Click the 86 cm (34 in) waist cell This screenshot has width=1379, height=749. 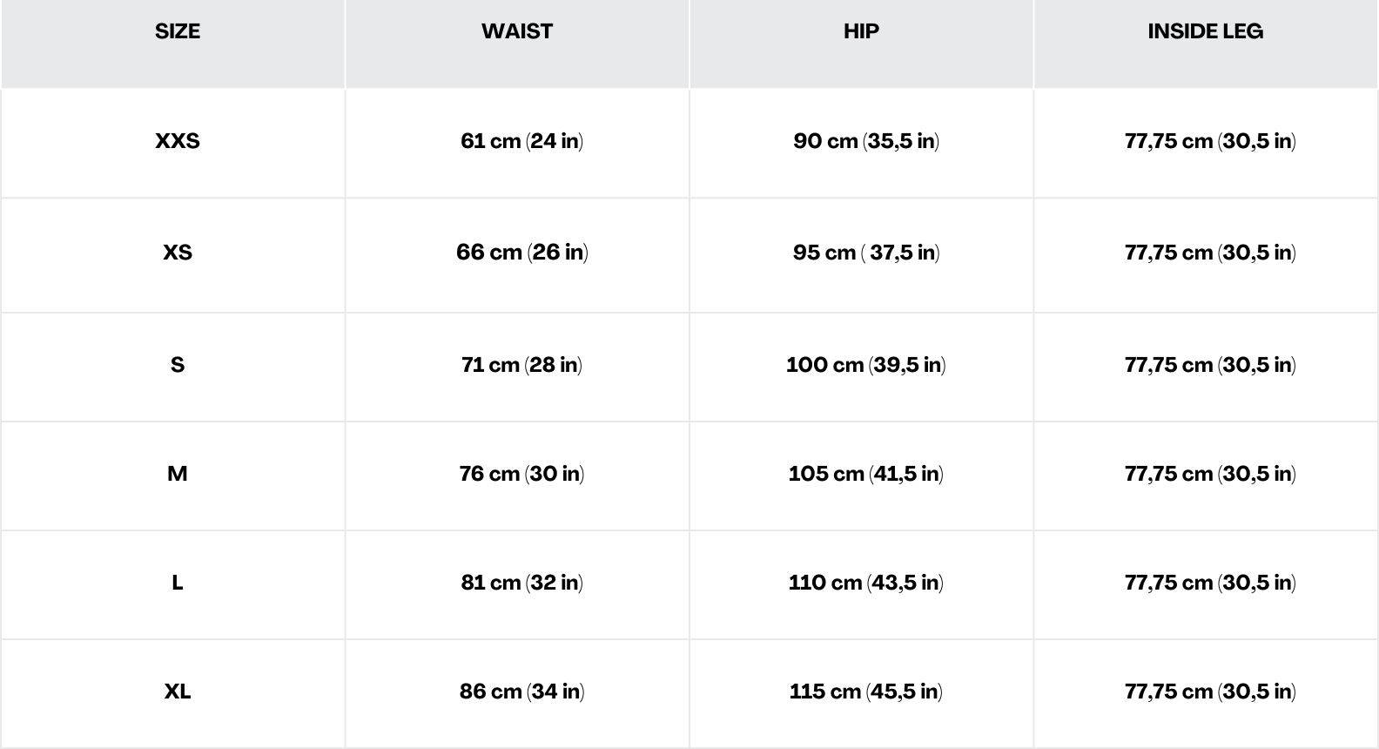pos(521,692)
